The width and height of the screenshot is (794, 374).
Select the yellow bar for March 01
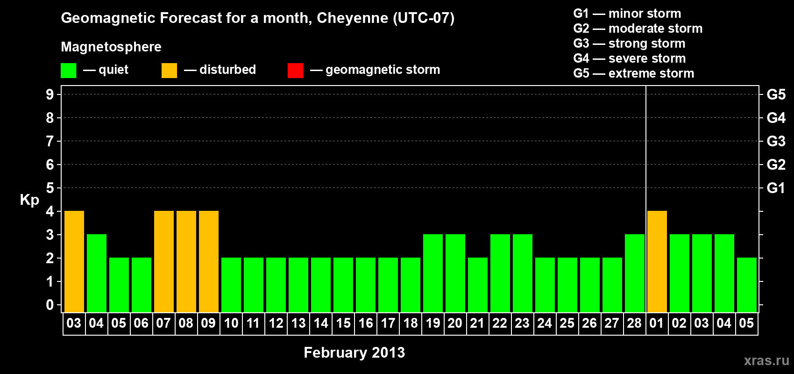tap(657, 261)
